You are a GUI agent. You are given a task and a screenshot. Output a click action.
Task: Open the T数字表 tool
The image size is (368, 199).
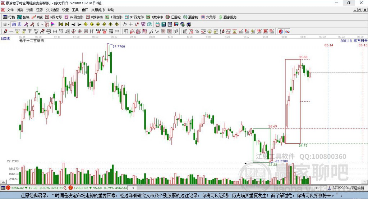[x=155, y=17]
